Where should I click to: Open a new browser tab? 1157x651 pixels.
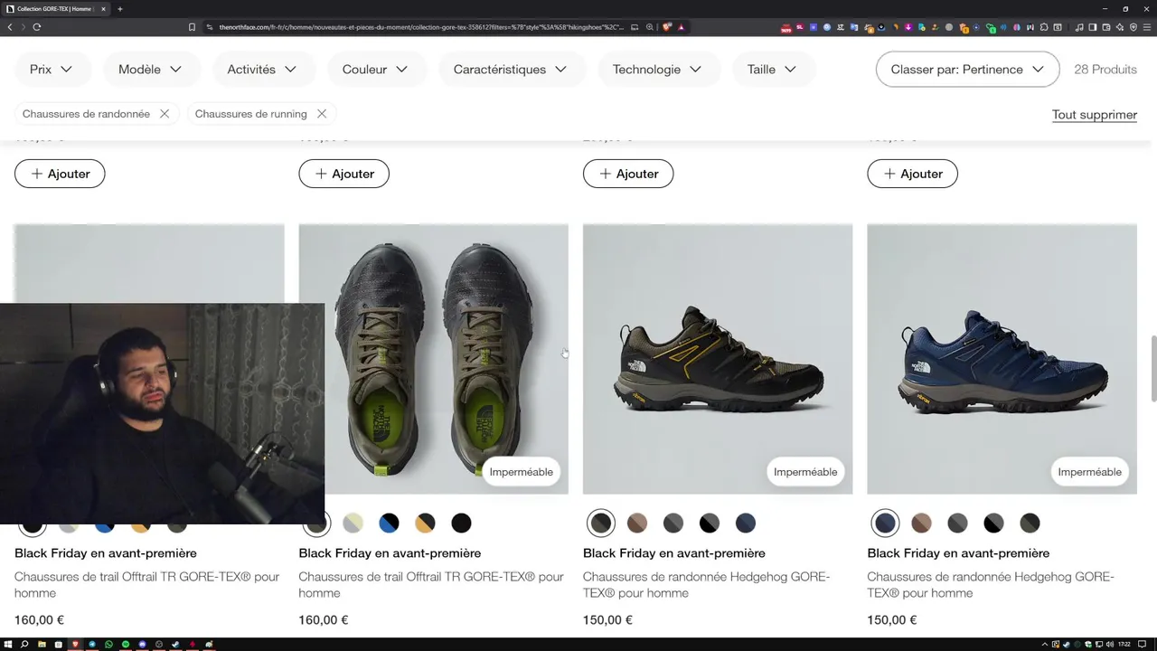click(x=119, y=9)
